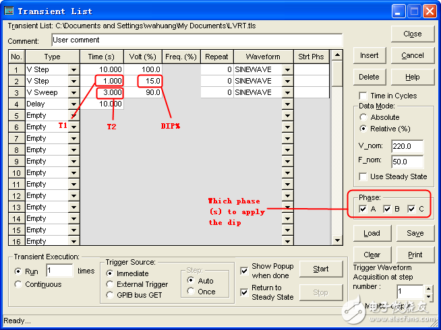The width and height of the screenshot is (441, 330).
Task: Click the scroll down arrow of the table
Action: [337, 240]
